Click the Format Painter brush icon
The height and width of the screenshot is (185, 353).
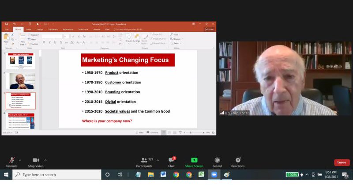tap(13, 44)
